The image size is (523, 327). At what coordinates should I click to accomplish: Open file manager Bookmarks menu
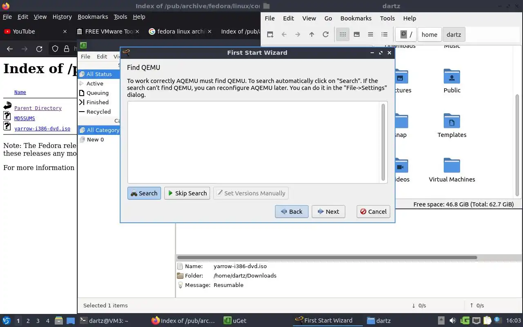[356, 18]
